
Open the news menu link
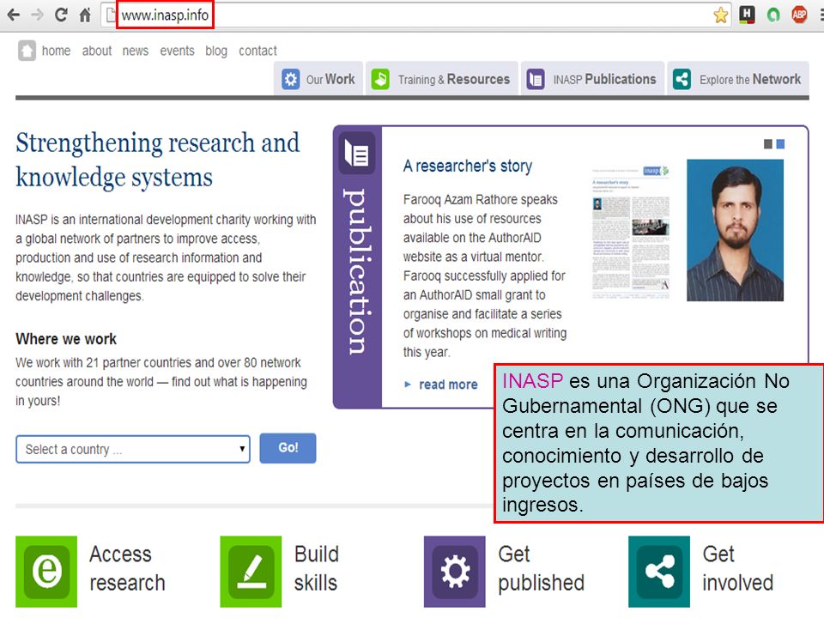(x=136, y=51)
